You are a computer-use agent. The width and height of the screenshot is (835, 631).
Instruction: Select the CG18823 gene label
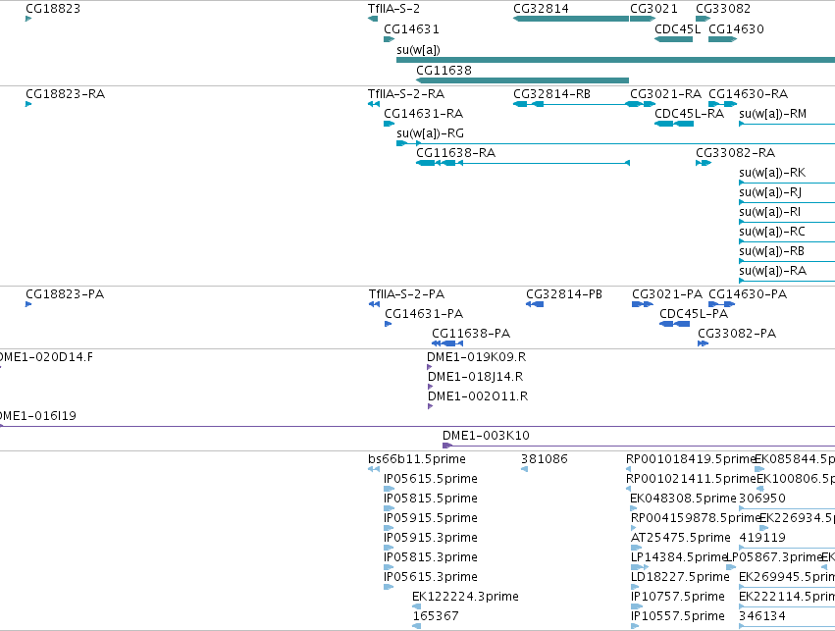click(53, 9)
